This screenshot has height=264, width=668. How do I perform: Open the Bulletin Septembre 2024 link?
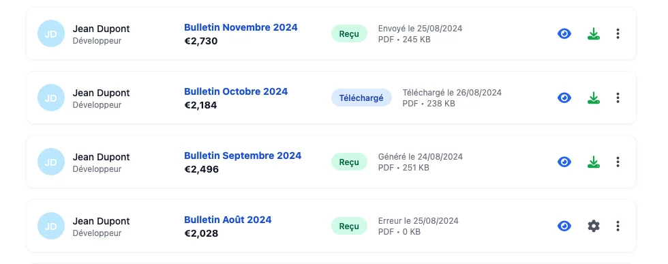(243, 156)
